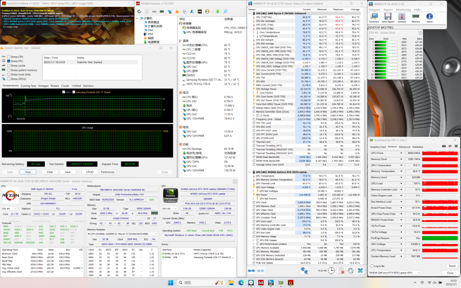Click the Memory module icon in HWiNFO
The height and width of the screenshot is (288, 461).
pyautogui.click(x=416, y=17)
